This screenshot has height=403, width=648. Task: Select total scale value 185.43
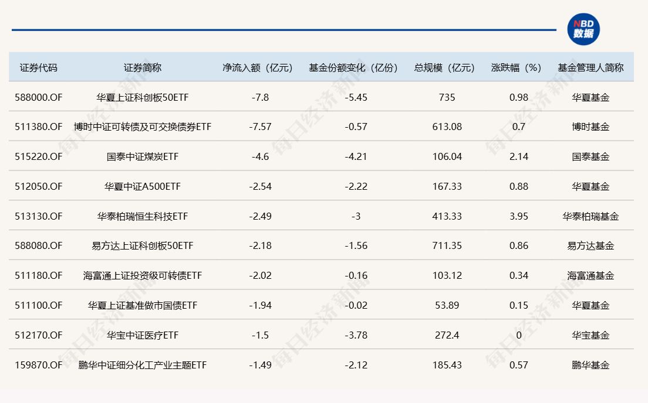pos(447,365)
